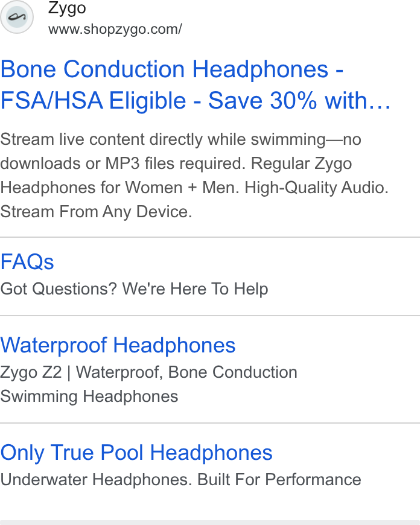Select the Zygo site name text

67,8
